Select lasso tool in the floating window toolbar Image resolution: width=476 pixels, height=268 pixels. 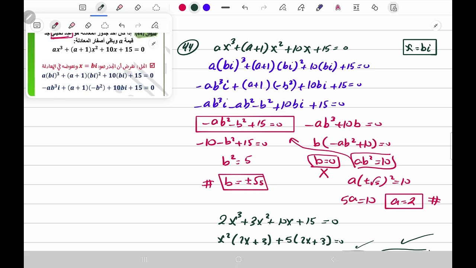click(105, 25)
